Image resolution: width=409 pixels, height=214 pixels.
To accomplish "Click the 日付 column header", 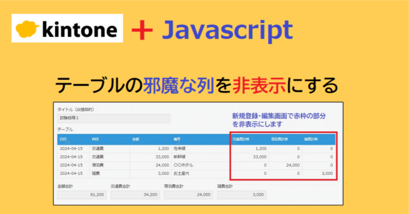I will (63, 139).
